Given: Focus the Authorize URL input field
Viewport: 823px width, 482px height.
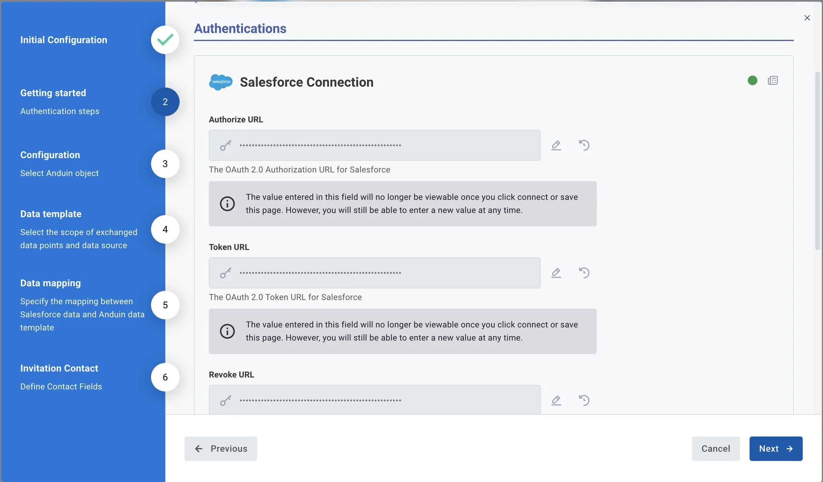Looking at the screenshot, I should coord(375,145).
